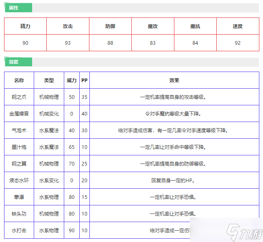Click 机械物理 type in 钢之翼 row
263x242 pixels.
[x=49, y=164]
